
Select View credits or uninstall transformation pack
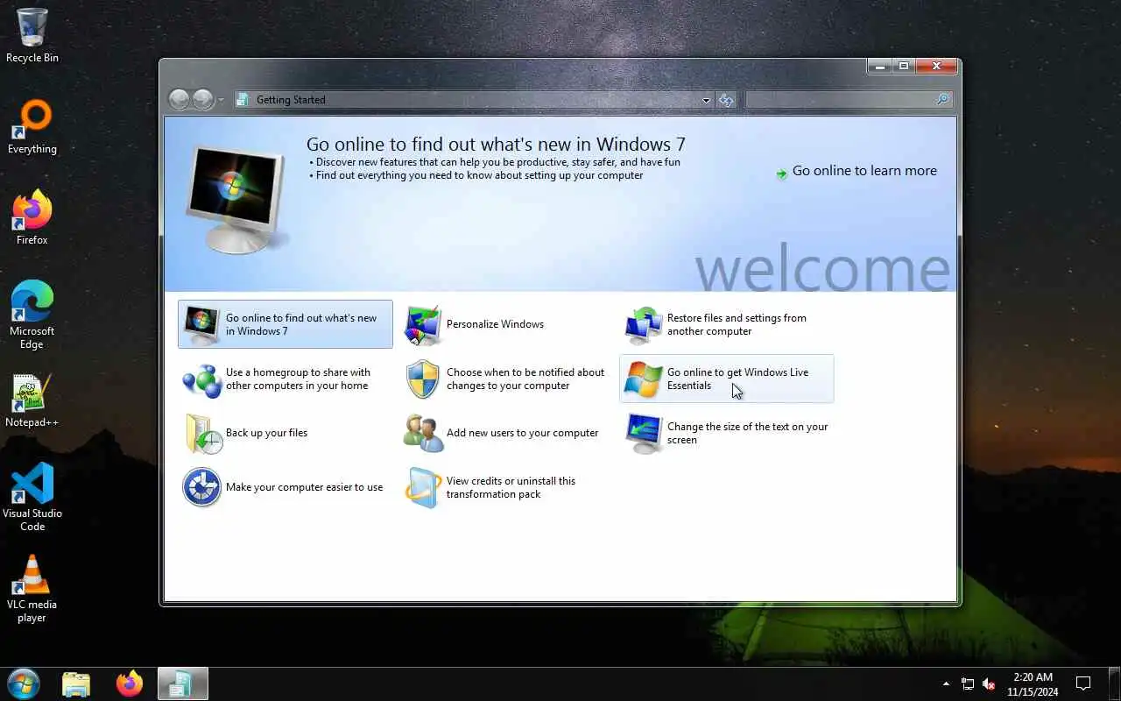(511, 487)
